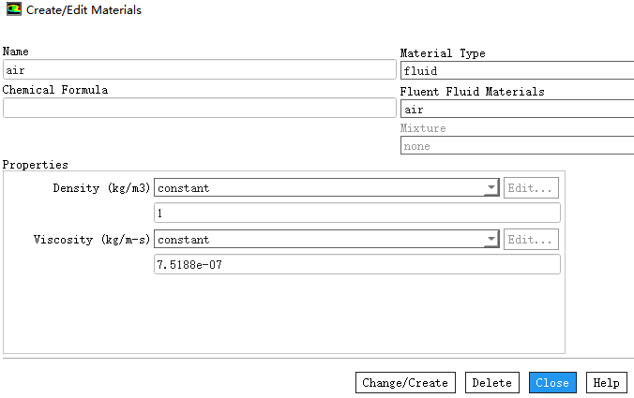This screenshot has width=634, height=398.
Task: Delete the current material
Action: (x=491, y=383)
